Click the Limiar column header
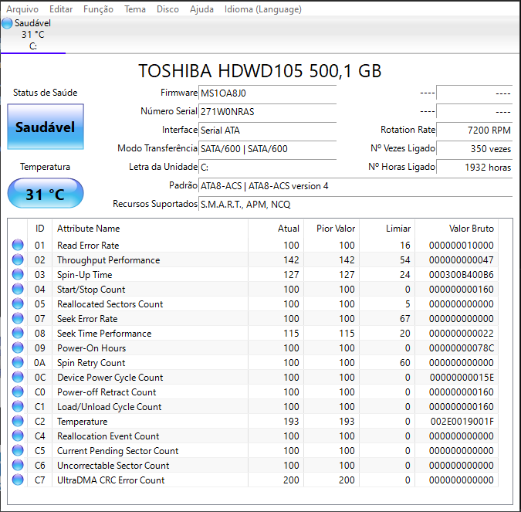The image size is (521, 512). coord(387,229)
